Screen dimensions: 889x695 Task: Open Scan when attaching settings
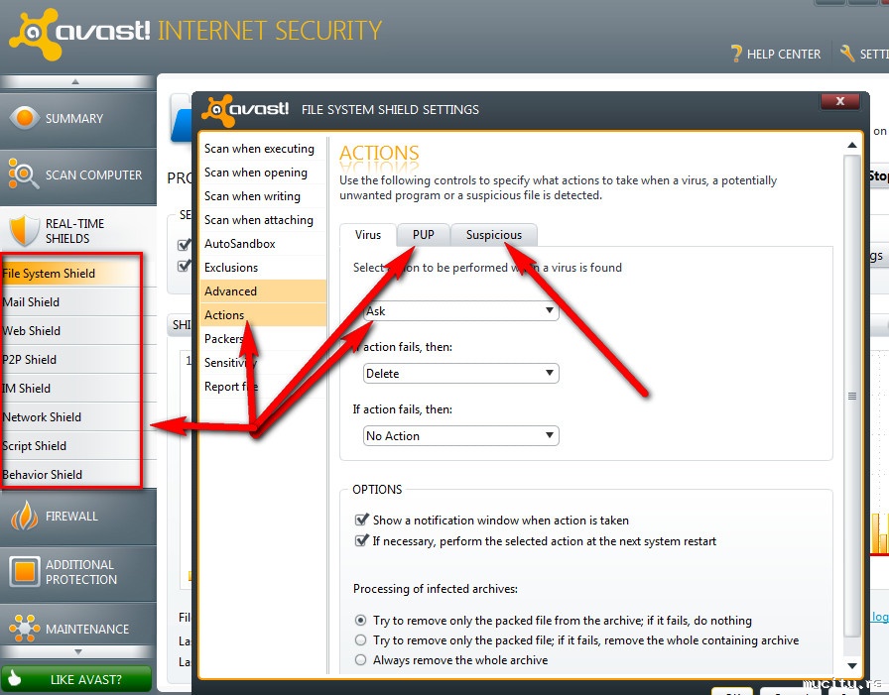263,220
